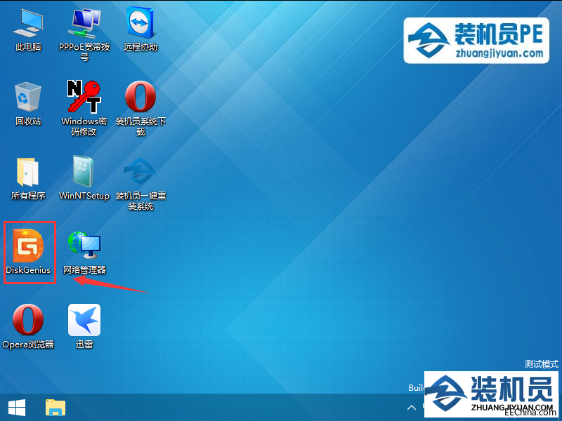Click the 装机员PE zhuangjiyuan.com logo banner
The width and height of the screenshot is (562, 421).
pos(476,41)
